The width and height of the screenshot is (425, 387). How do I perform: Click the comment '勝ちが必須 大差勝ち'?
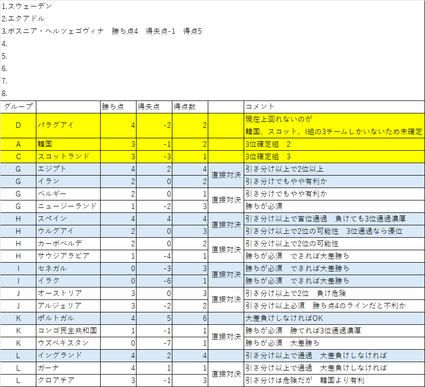[x=334, y=343]
